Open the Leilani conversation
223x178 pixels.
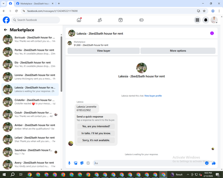click(x=30, y=139)
